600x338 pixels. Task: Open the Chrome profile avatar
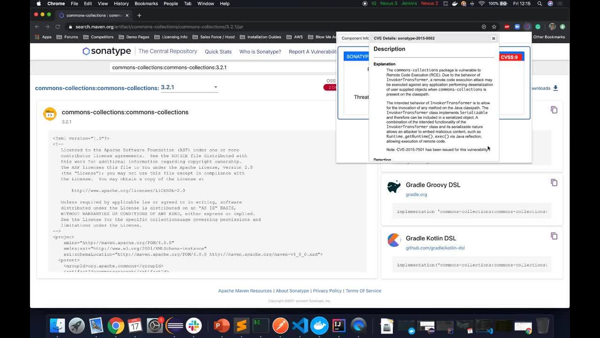pos(552,27)
